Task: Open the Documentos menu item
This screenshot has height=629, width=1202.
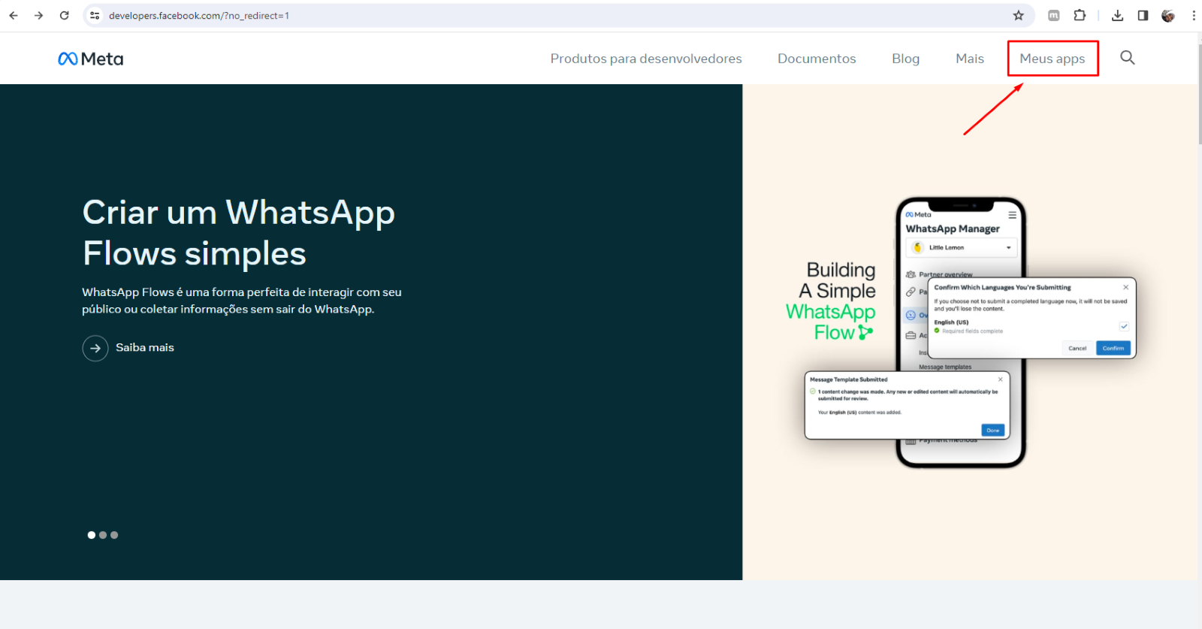Action: click(x=817, y=59)
